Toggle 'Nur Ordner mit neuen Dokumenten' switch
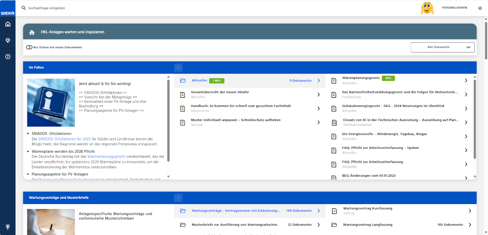The width and height of the screenshot is (488, 235). point(29,47)
